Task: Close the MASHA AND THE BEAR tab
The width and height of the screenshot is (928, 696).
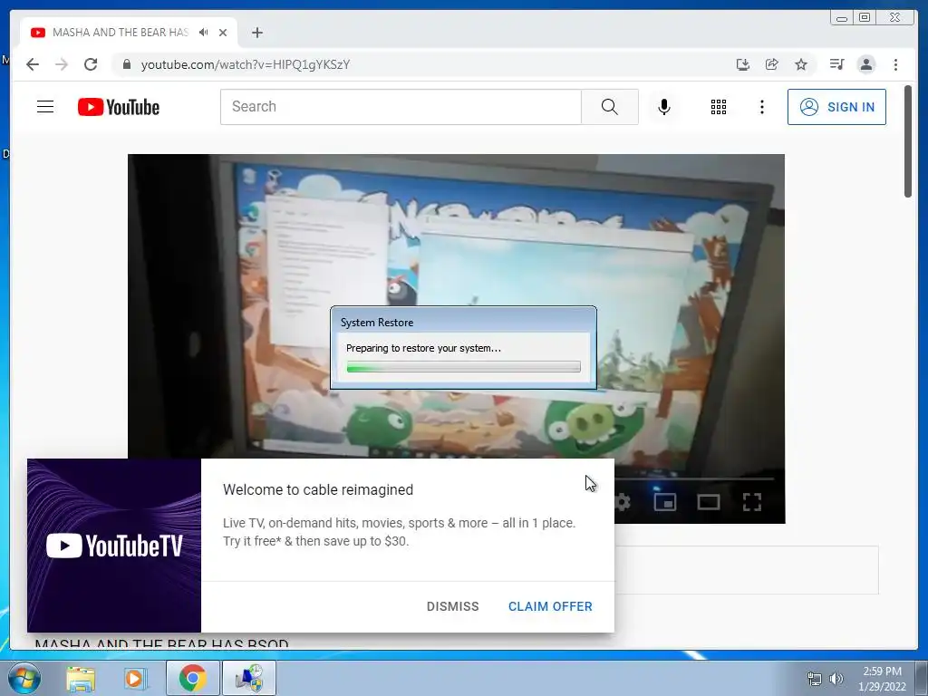Action: (x=223, y=33)
